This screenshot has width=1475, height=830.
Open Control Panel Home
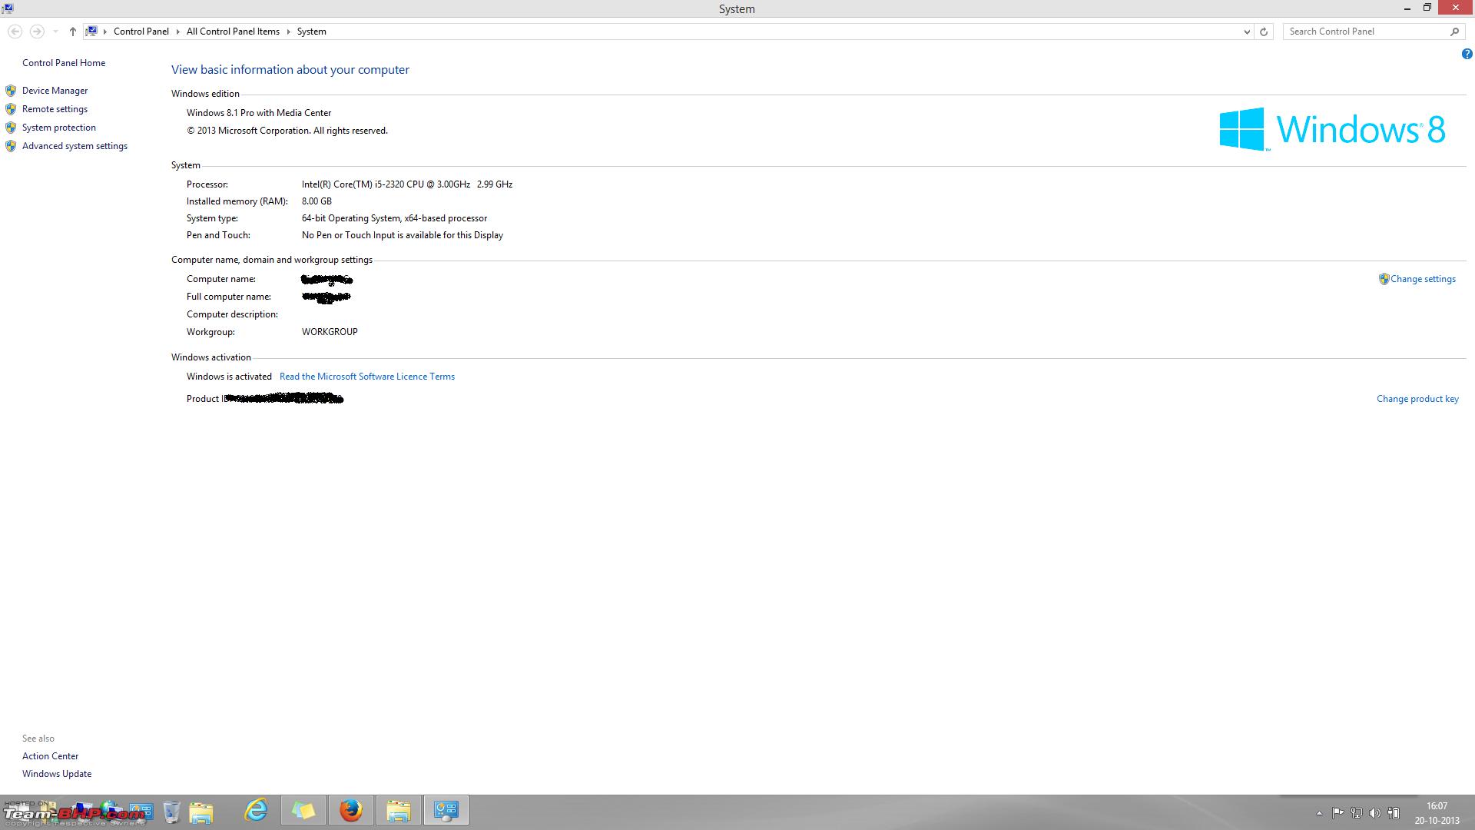pos(64,63)
